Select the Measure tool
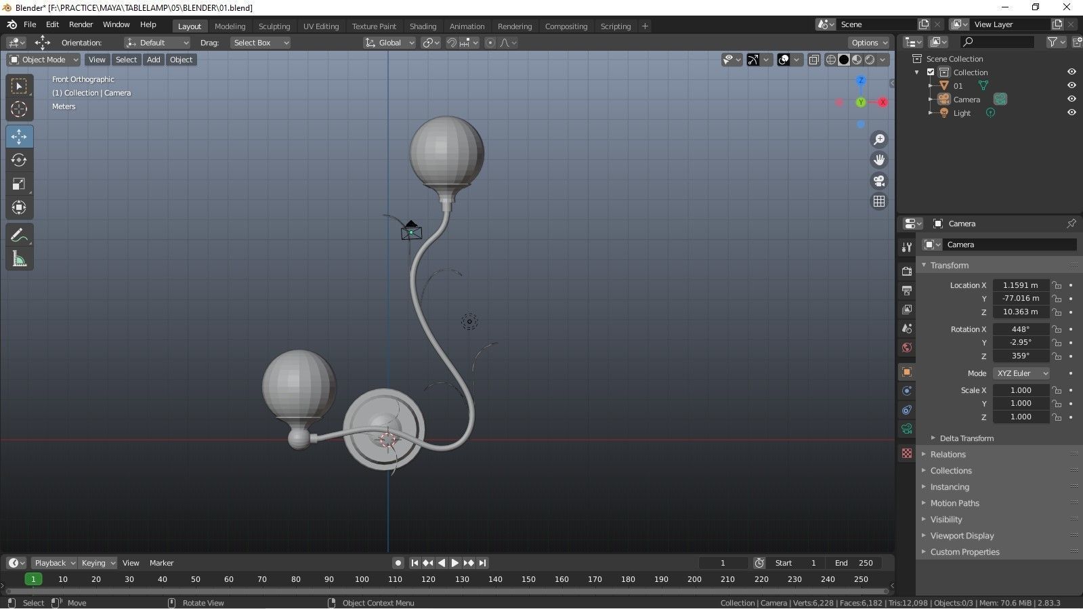The width and height of the screenshot is (1083, 609). [19, 259]
